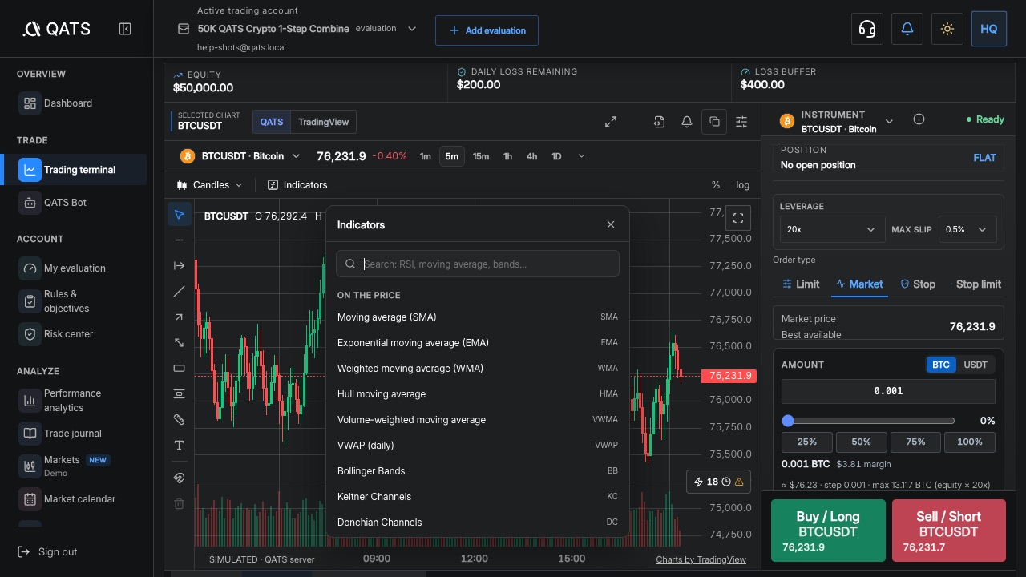
Task: Set amount unit to USDT
Action: tap(976, 365)
